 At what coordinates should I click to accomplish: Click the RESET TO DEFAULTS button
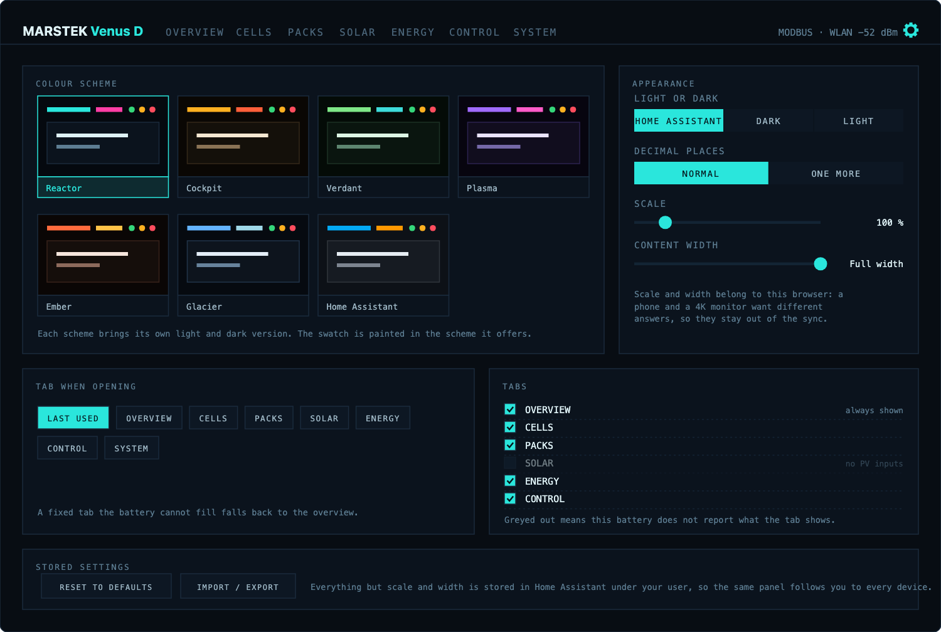pyautogui.click(x=106, y=587)
